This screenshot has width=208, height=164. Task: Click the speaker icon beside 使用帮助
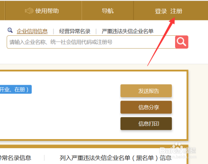coord(29,11)
